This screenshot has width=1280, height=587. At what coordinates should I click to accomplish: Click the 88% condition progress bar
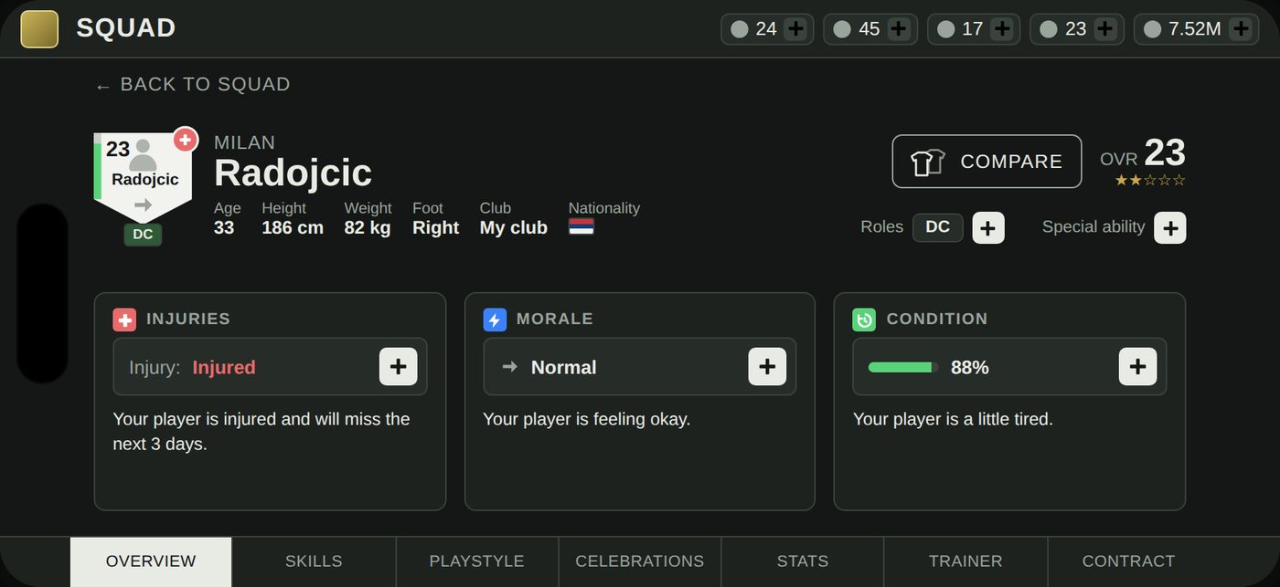pos(903,367)
